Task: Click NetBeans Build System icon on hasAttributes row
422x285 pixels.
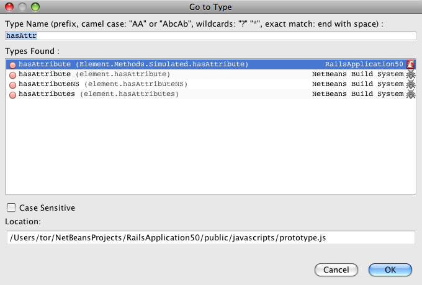Action: coord(410,94)
